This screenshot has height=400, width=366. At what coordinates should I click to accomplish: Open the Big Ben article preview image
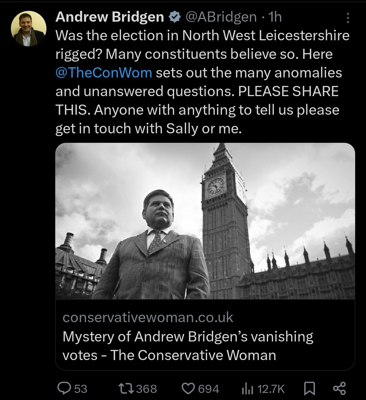(x=205, y=221)
